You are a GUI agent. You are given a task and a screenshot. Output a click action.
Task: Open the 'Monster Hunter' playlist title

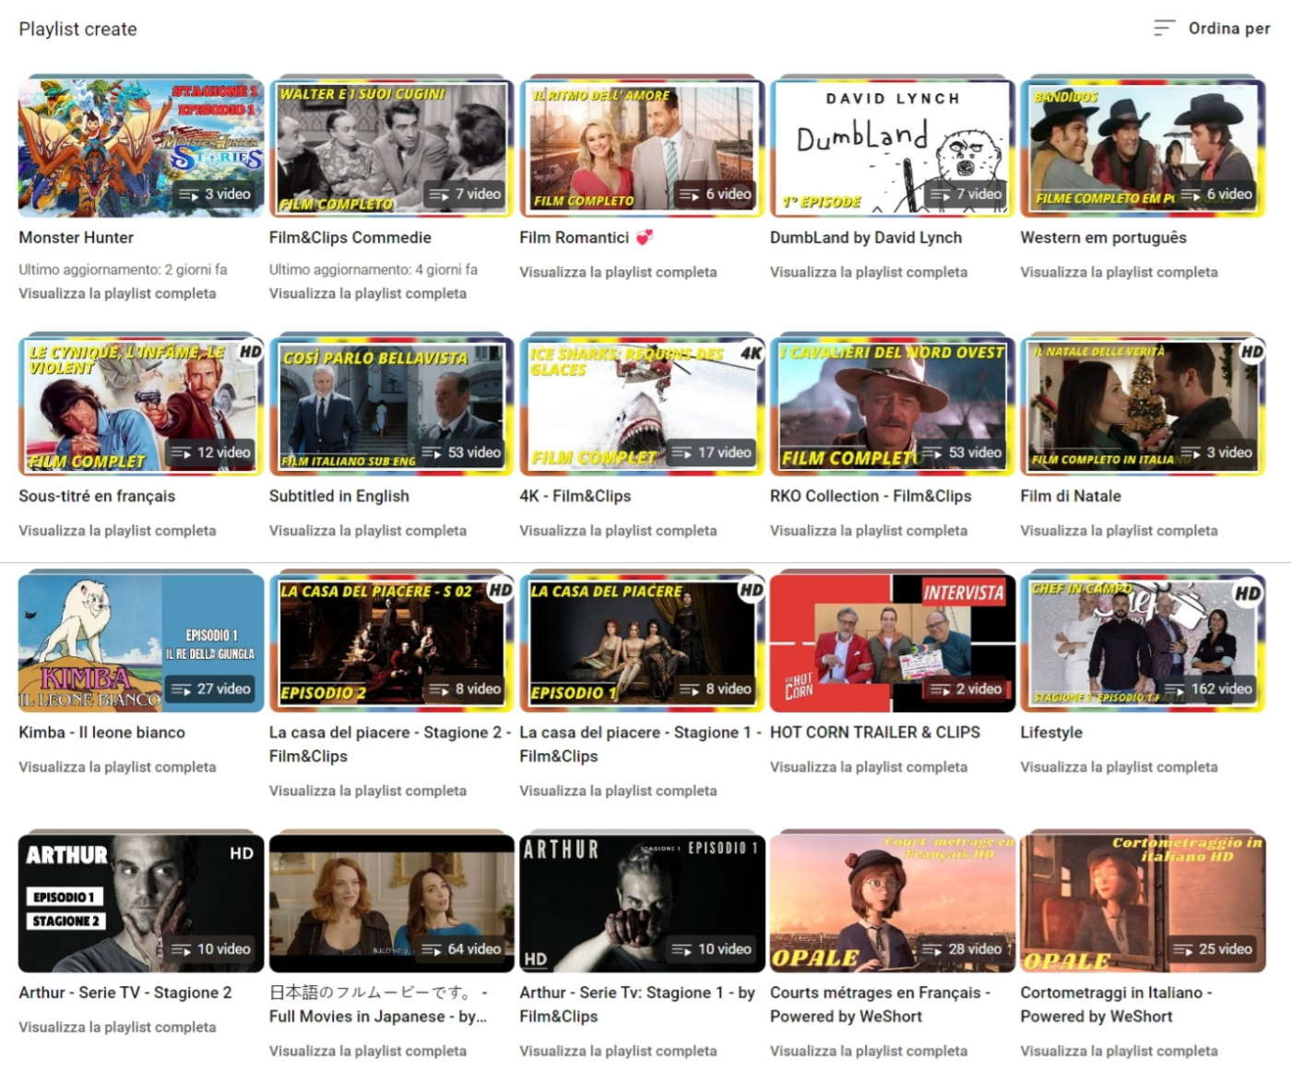77,238
